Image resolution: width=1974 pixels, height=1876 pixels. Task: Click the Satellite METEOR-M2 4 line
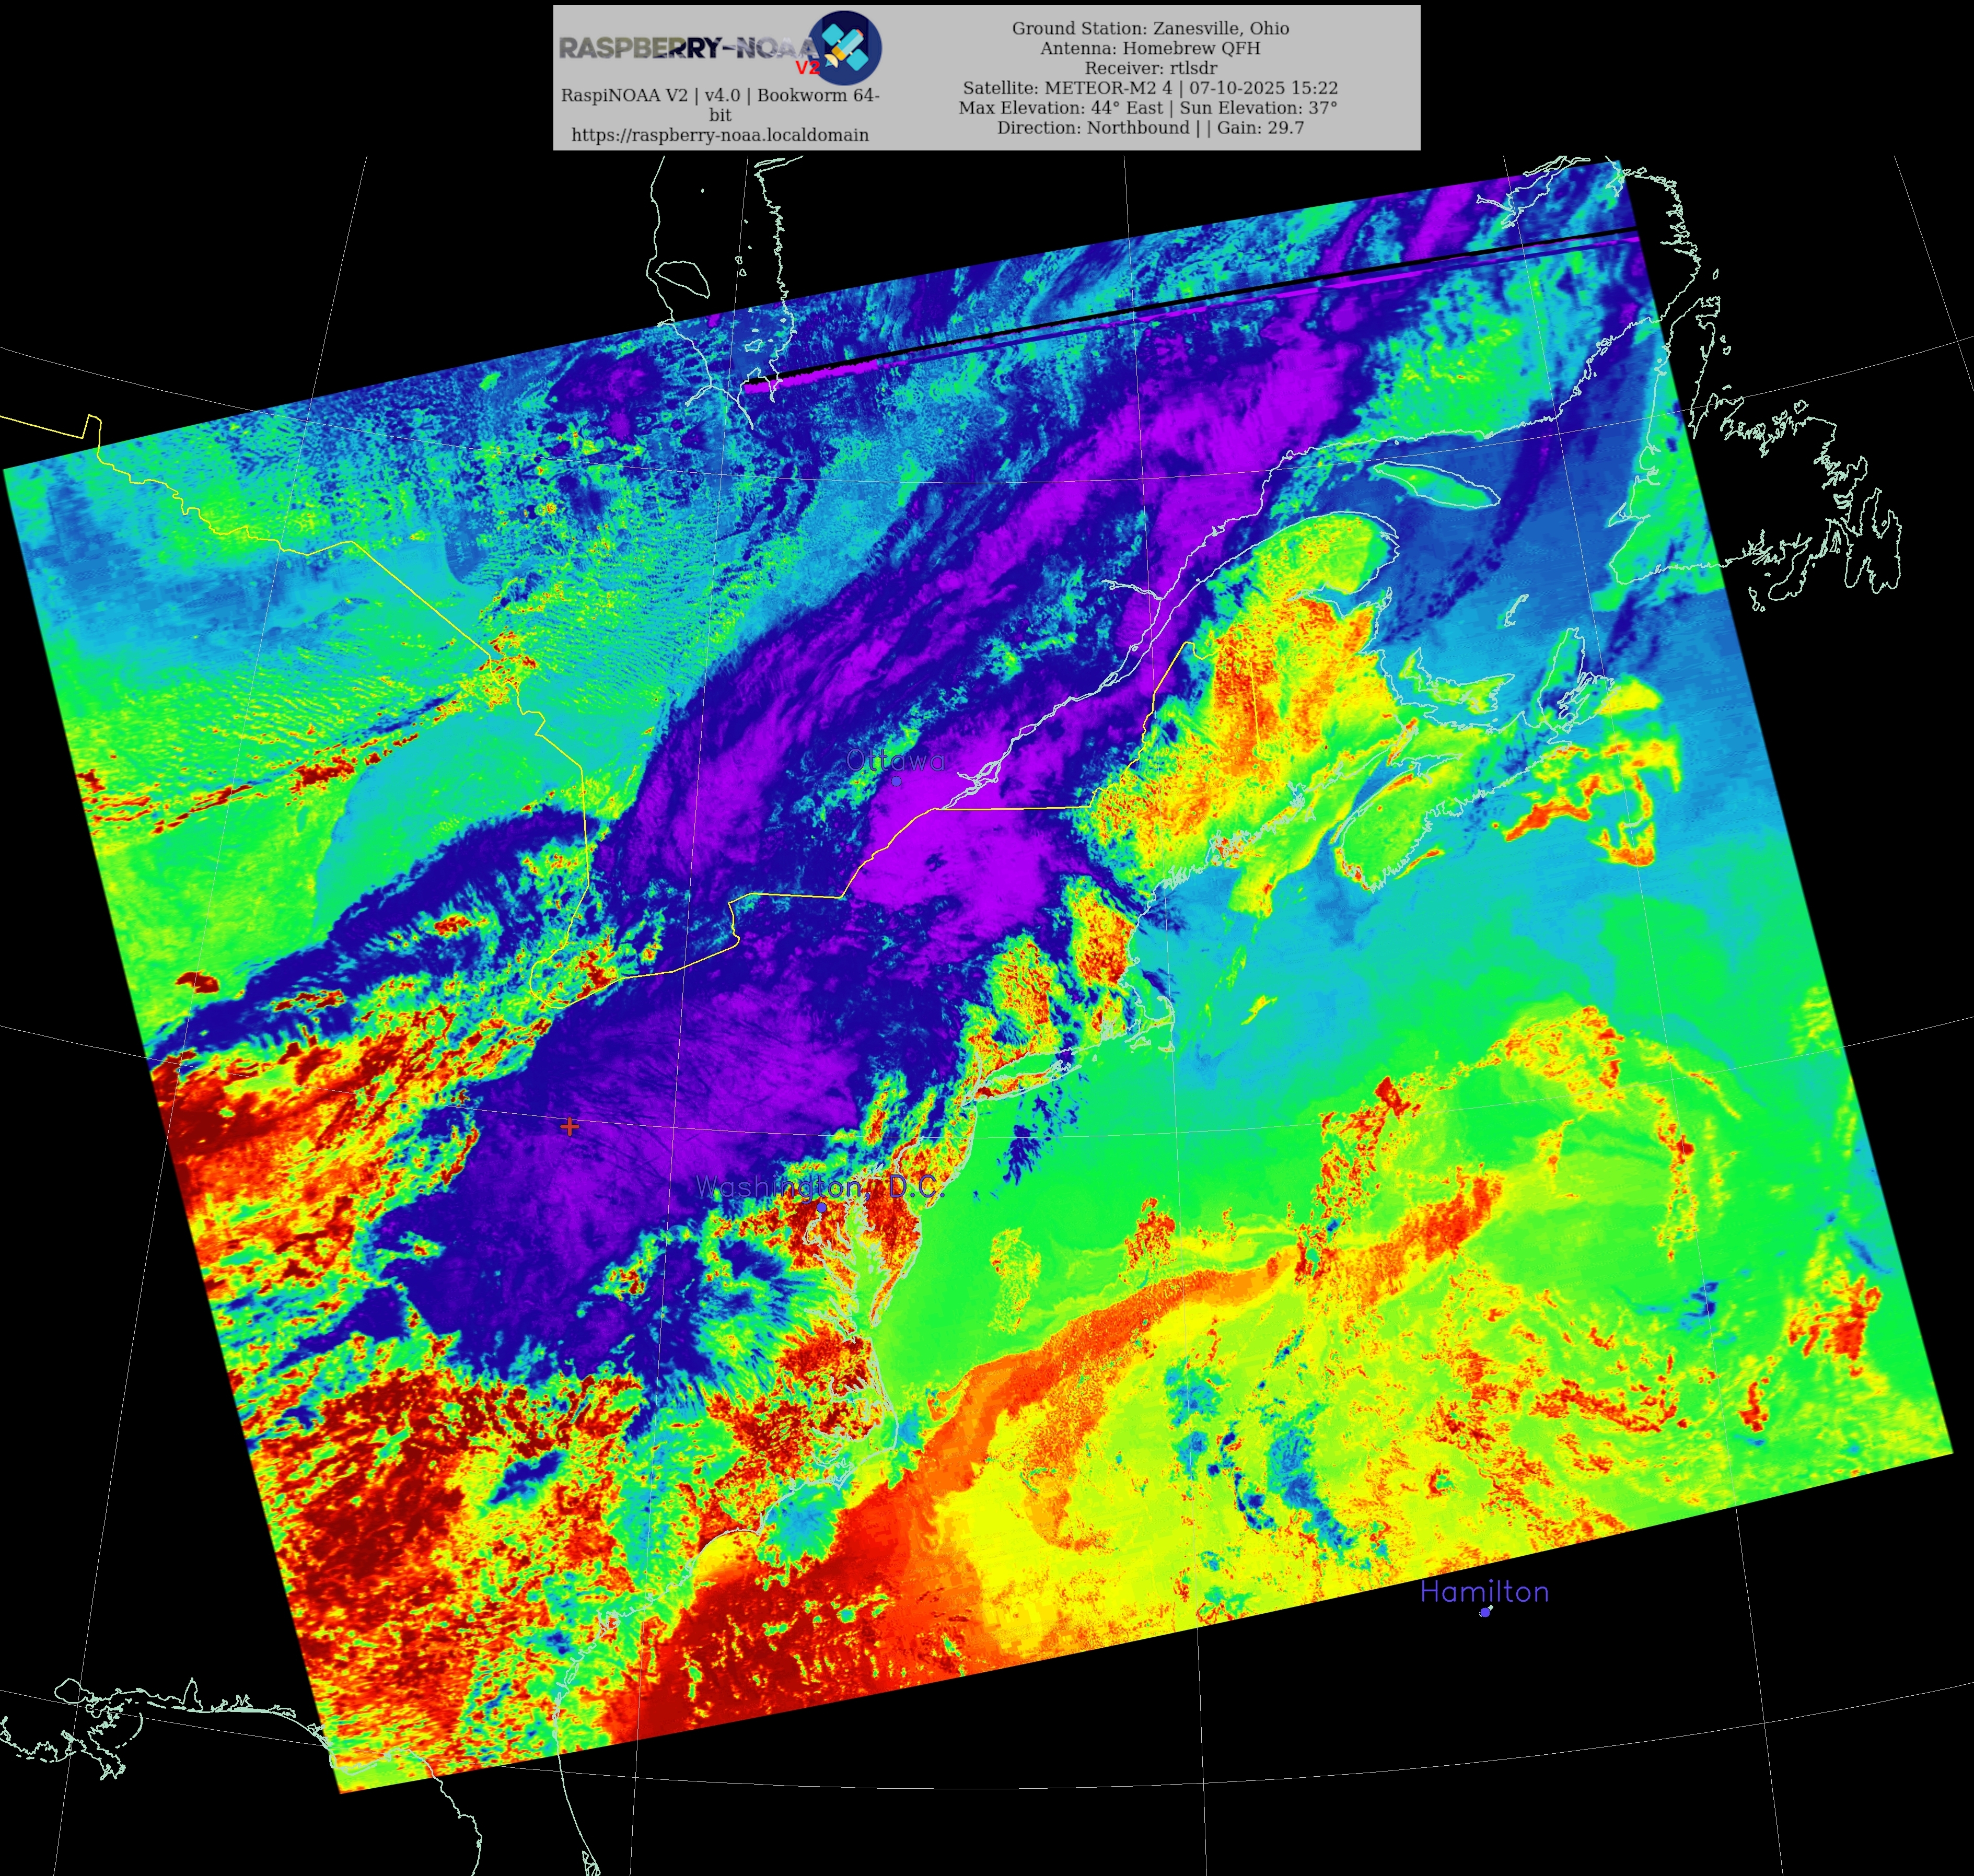click(x=1150, y=88)
